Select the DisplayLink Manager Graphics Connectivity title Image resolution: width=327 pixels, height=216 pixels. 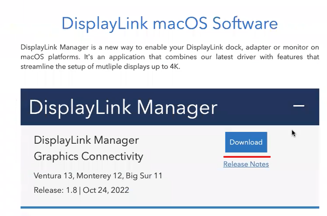click(x=88, y=148)
